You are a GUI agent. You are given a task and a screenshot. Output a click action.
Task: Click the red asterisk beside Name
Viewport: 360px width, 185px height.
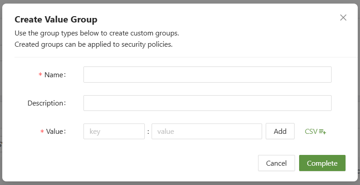(40, 75)
